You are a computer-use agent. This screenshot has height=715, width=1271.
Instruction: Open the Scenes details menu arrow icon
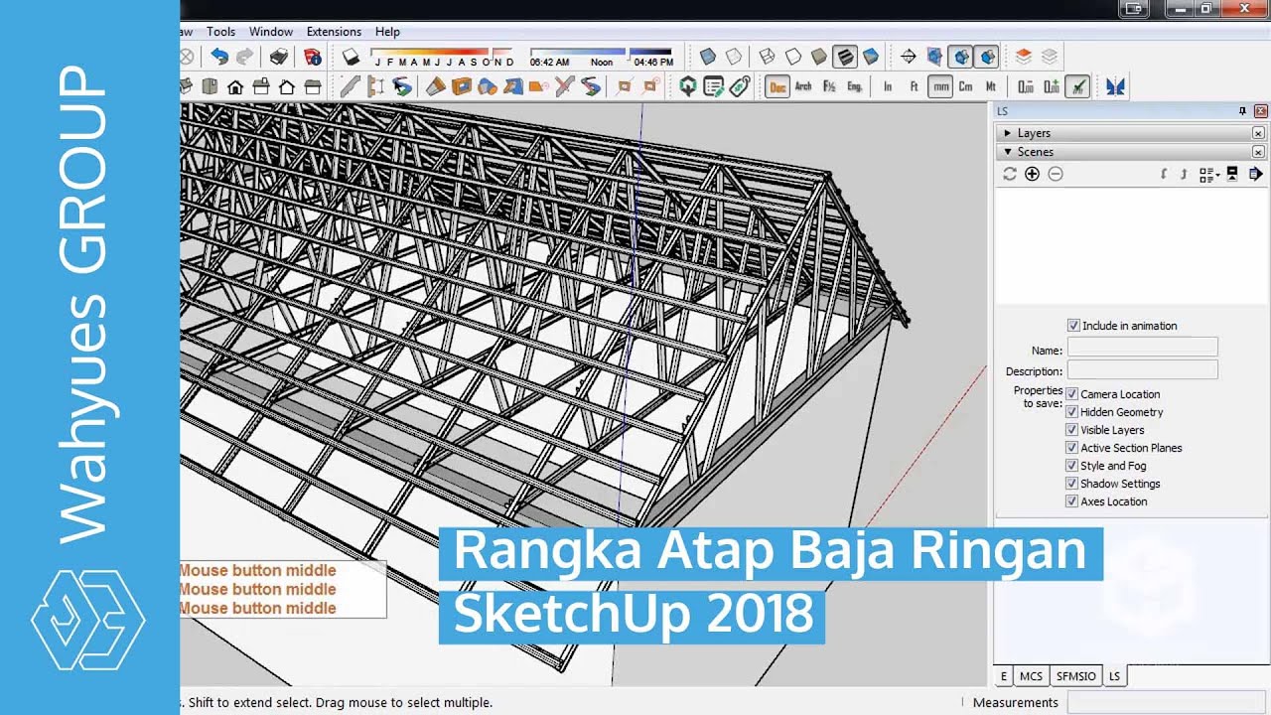(x=1256, y=174)
